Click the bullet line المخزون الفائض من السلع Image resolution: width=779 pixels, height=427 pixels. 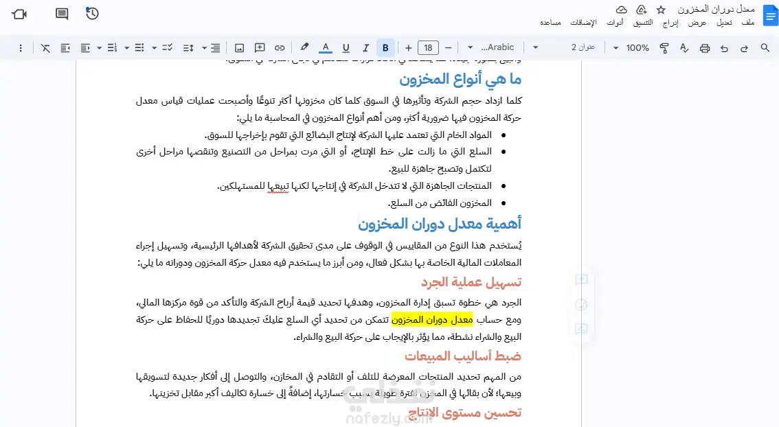440,203
